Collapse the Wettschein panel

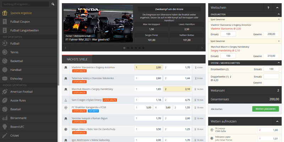pos(277,7)
